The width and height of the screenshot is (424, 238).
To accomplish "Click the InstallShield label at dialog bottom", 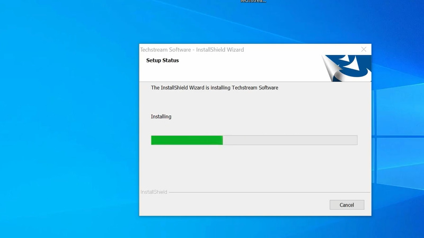I will click(154, 192).
